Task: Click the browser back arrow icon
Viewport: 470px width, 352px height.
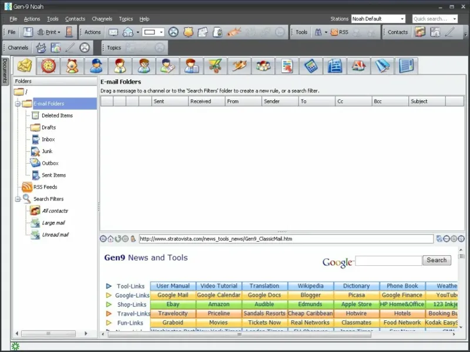Action: [103, 239]
